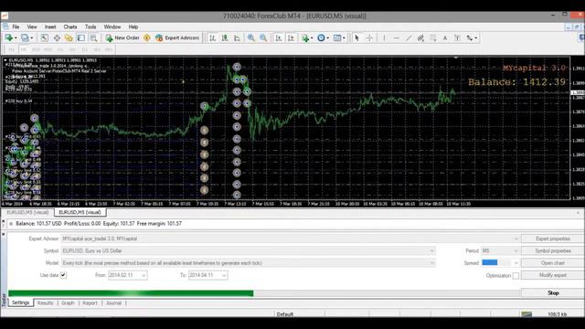
Task: Toggle the Data Window crosshair-target icon
Action: click(57, 37)
